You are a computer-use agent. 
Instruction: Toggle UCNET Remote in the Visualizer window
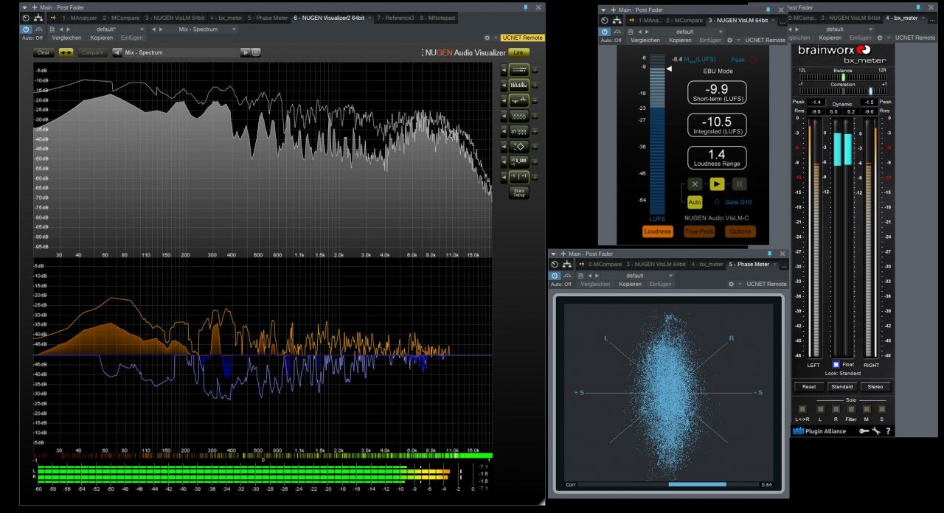(522, 38)
